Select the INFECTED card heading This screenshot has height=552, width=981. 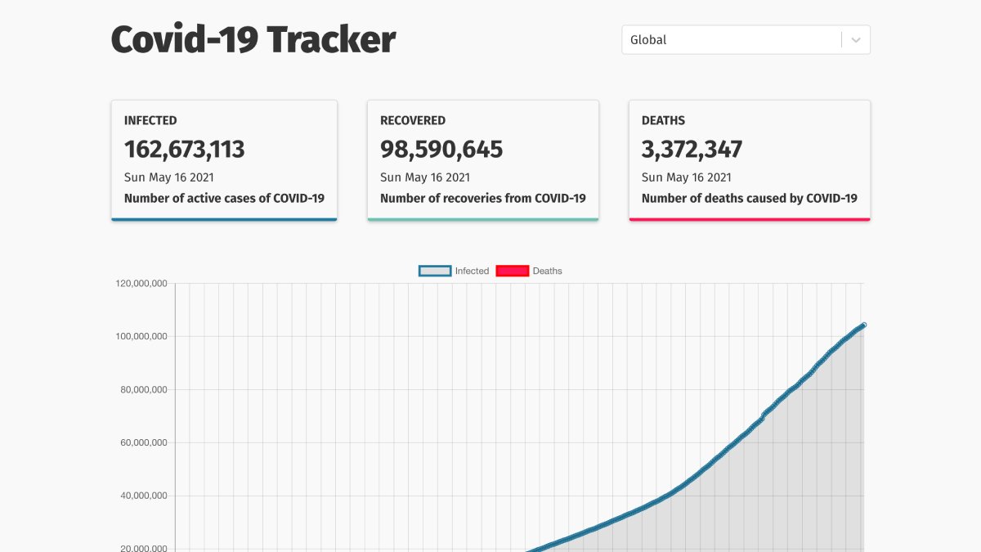150,120
